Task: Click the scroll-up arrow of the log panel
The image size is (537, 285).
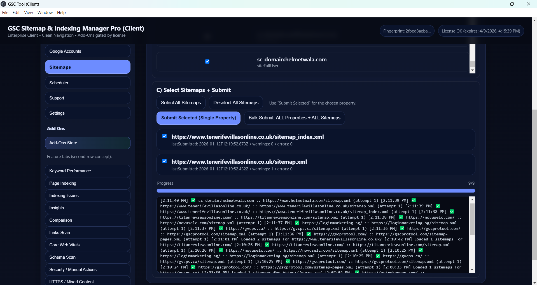Action: pyautogui.click(x=472, y=200)
